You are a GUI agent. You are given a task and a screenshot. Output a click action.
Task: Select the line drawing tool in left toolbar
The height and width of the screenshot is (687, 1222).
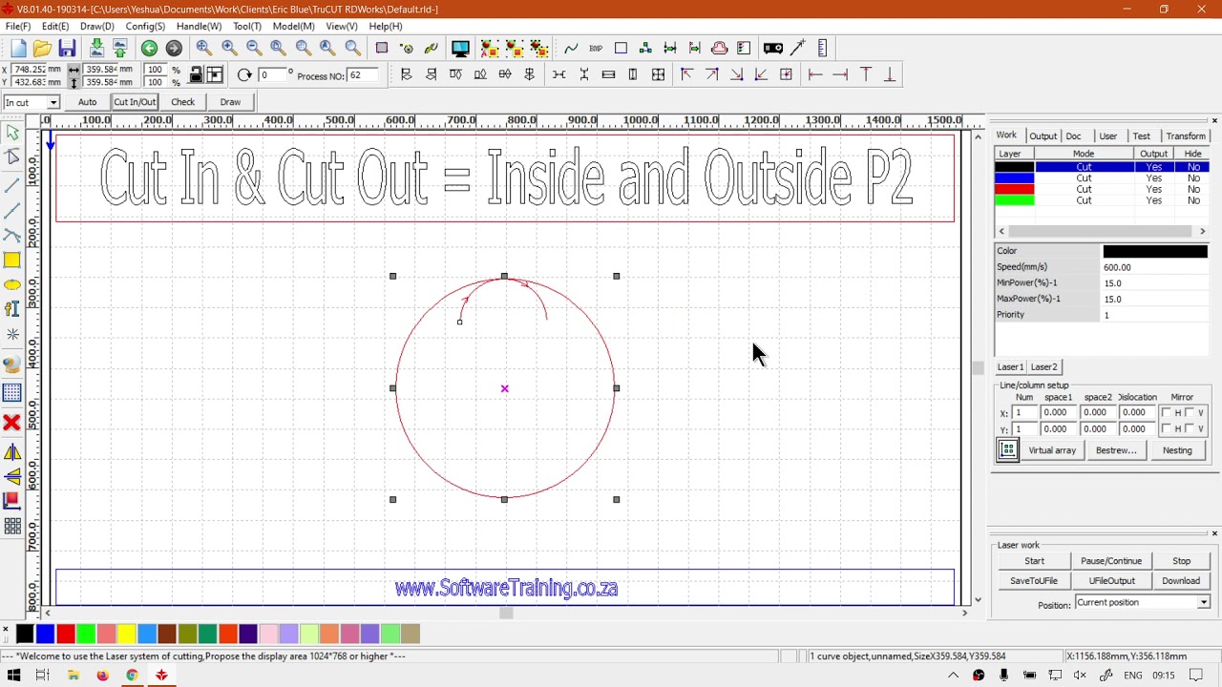point(12,185)
